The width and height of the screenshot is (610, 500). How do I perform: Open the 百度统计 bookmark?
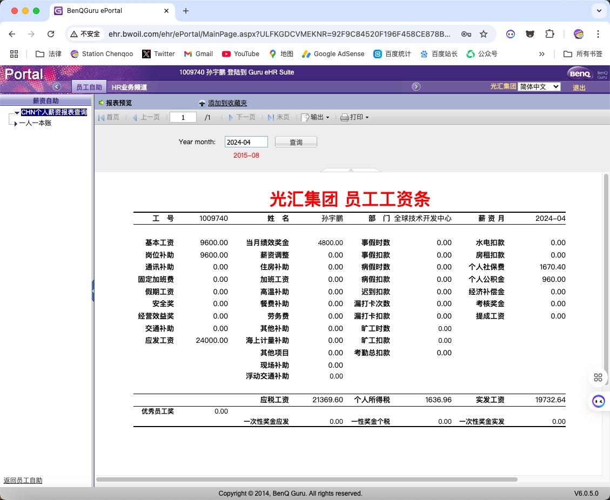point(392,54)
